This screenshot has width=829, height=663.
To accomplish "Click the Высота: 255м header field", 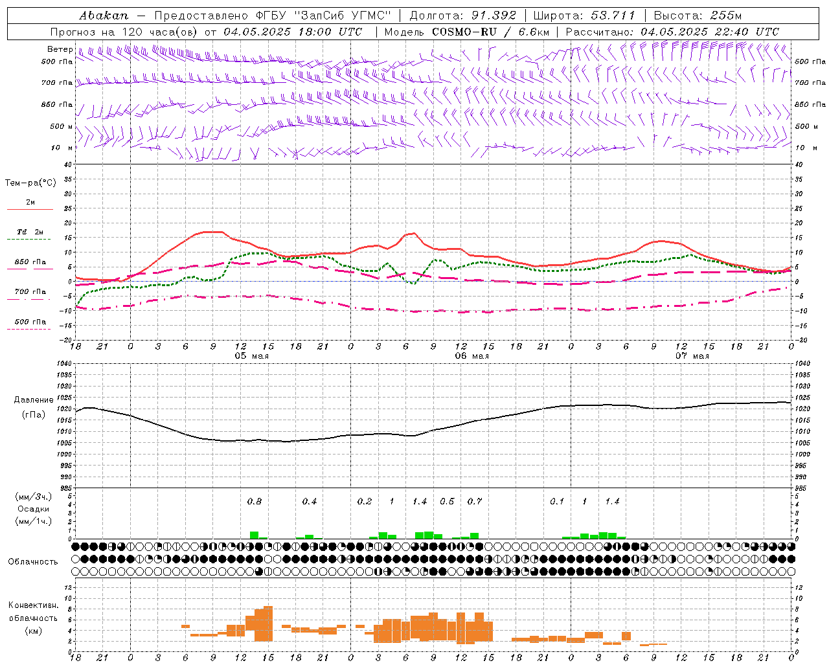I will [698, 15].
